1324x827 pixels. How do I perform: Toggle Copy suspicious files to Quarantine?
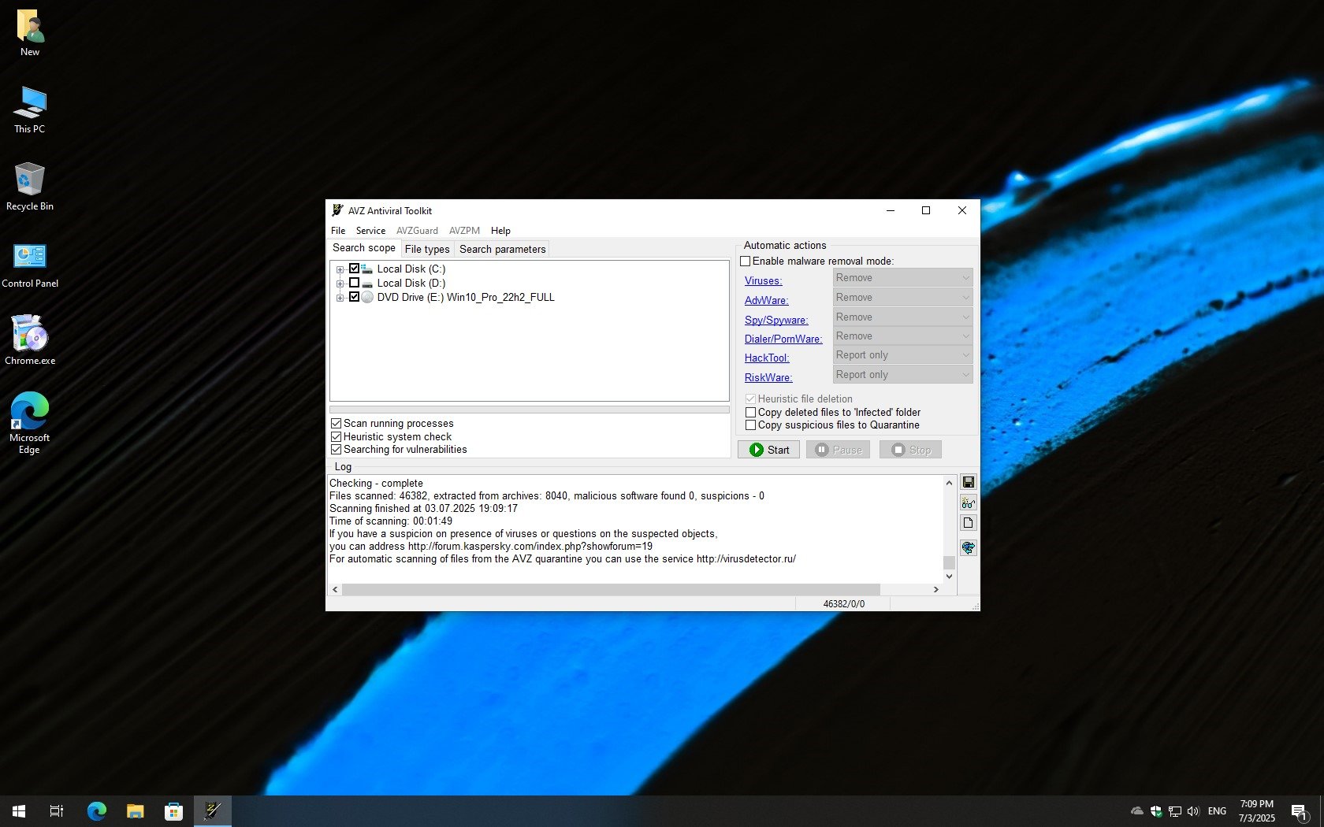pyautogui.click(x=750, y=425)
